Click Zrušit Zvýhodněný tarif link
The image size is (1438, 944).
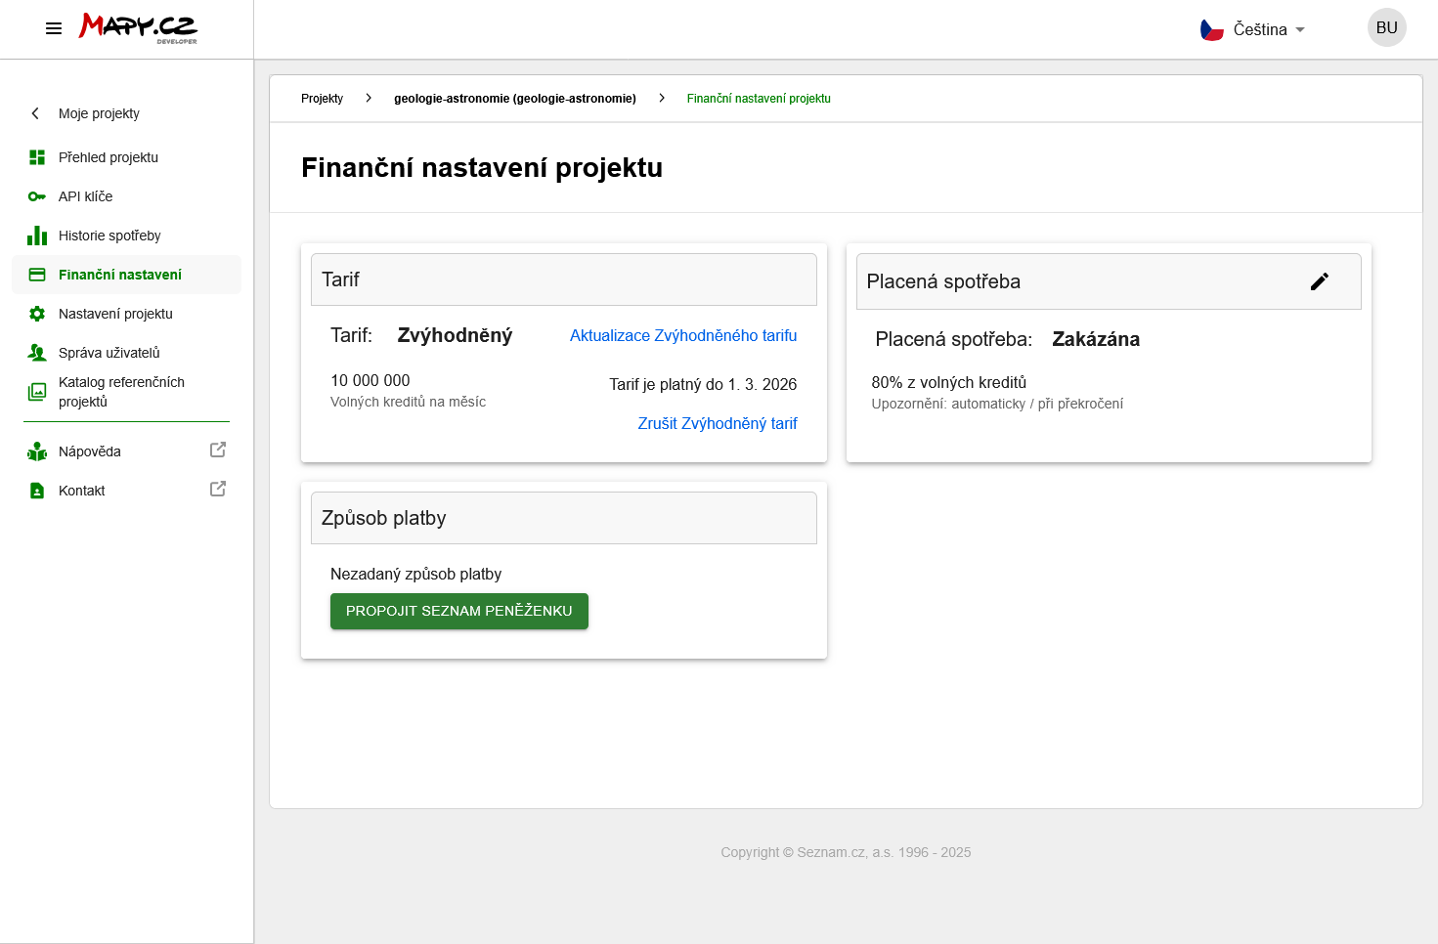pyautogui.click(x=718, y=423)
